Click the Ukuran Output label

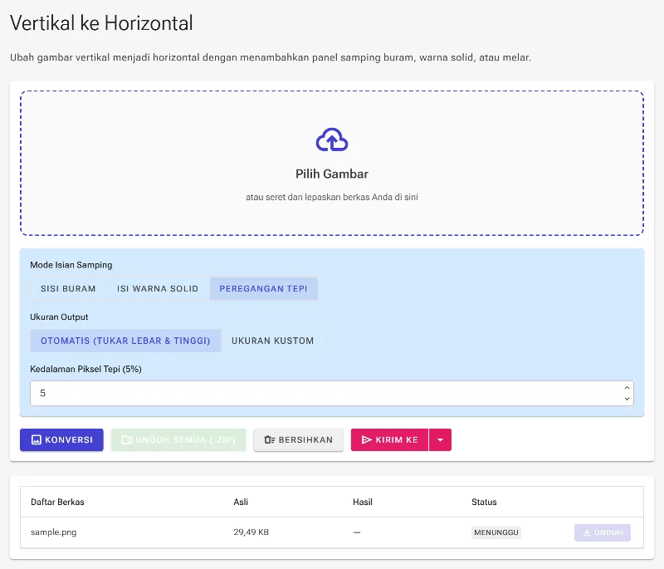tap(59, 317)
